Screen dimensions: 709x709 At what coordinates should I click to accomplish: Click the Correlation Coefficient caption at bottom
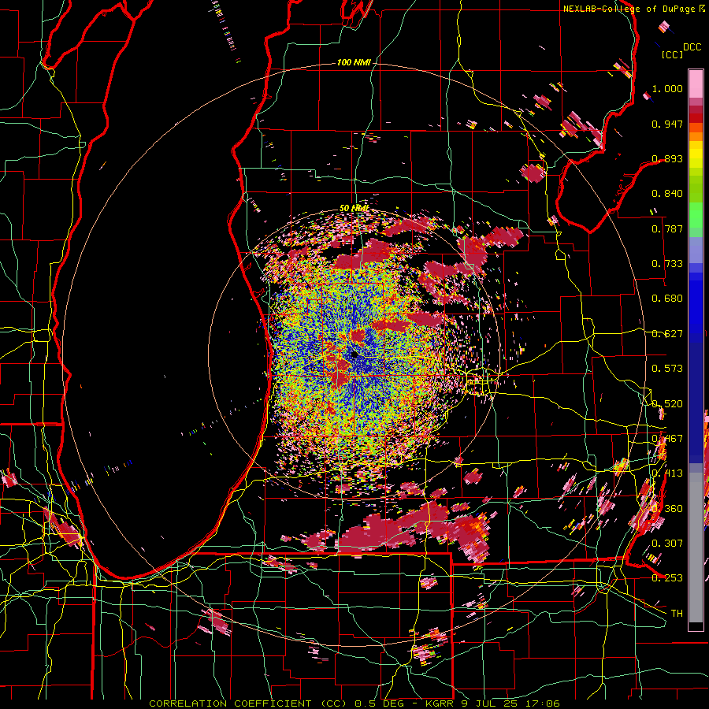(354, 703)
